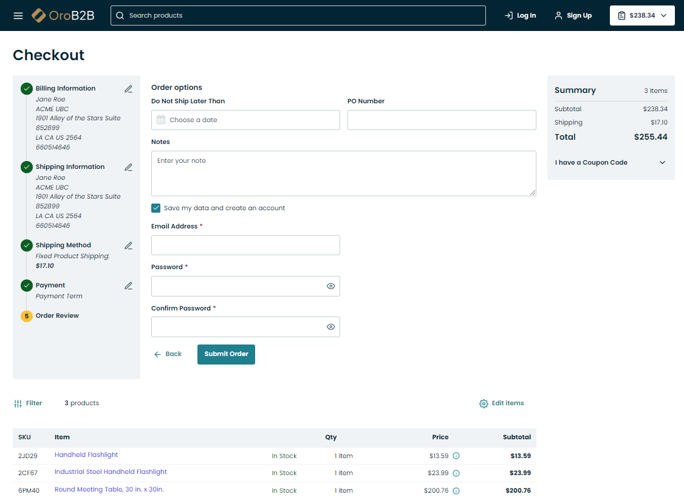Viewport: 684px width, 497px height.
Task: Show Confirm Password field characters
Action: point(330,327)
